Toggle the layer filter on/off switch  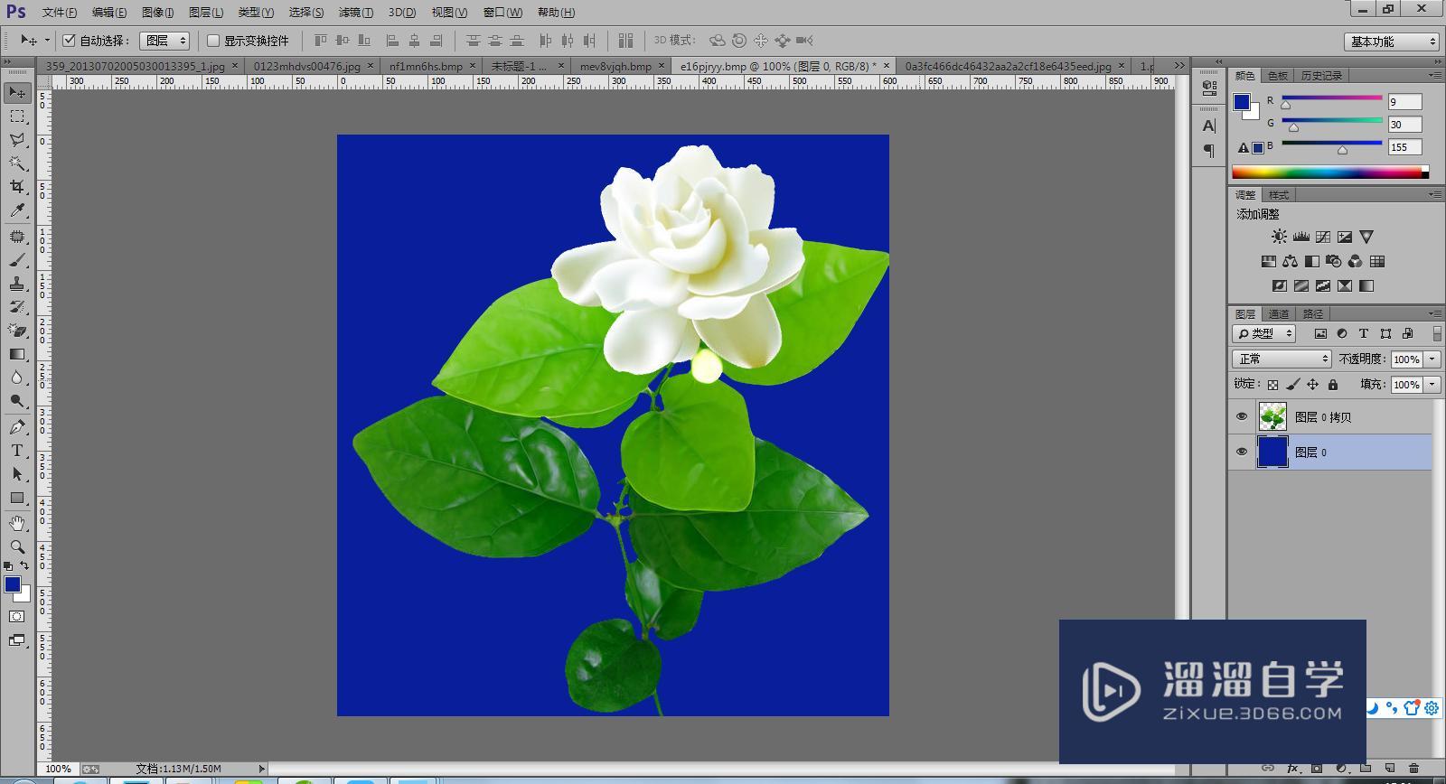(1436, 333)
